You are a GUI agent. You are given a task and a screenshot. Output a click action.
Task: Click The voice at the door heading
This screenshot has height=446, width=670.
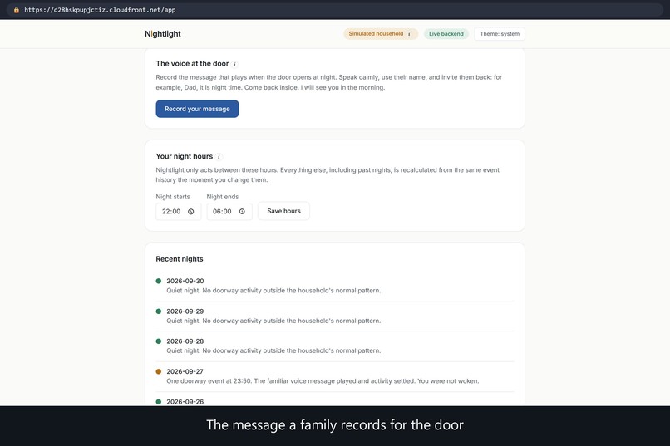(x=192, y=64)
